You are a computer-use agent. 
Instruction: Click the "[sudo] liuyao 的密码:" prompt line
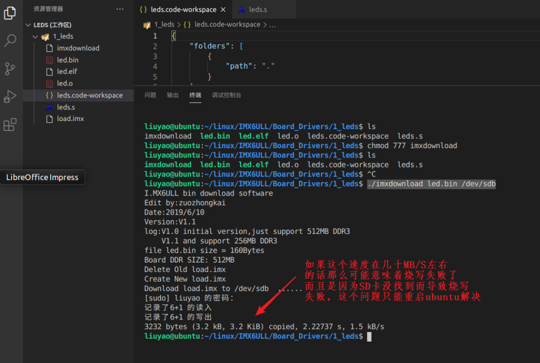(x=189, y=298)
